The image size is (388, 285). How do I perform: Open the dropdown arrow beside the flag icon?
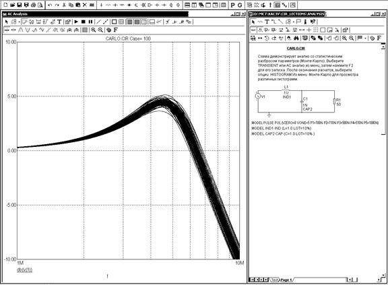365,38
